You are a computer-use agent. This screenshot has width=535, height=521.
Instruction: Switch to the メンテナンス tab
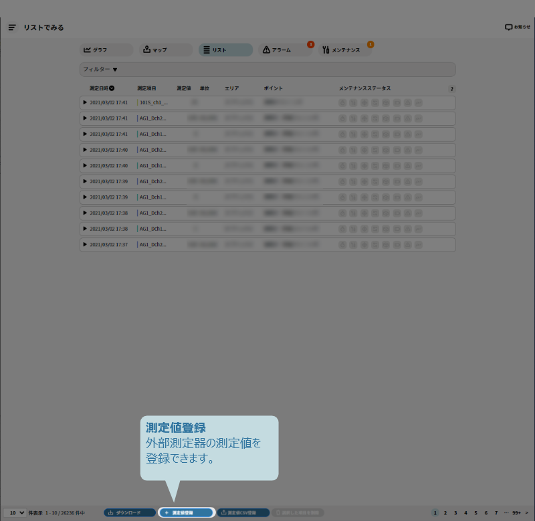click(345, 49)
